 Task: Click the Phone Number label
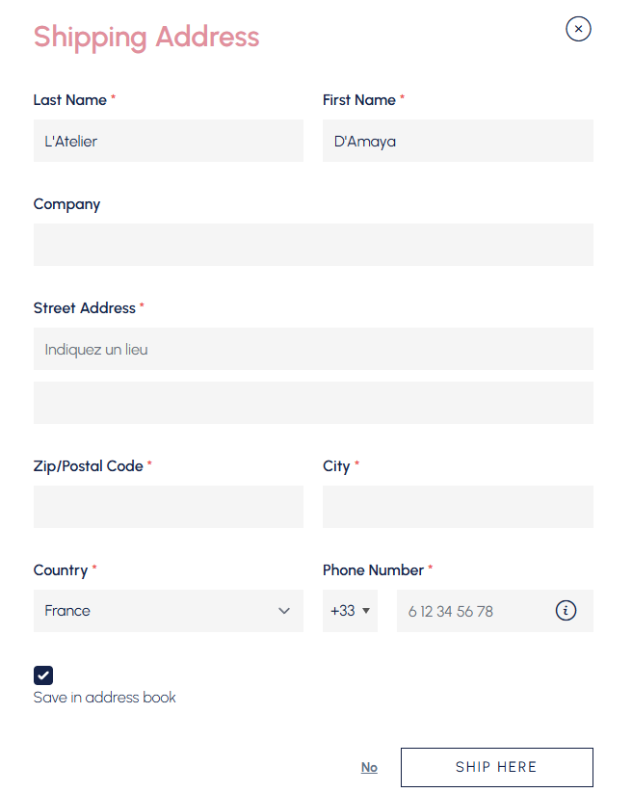click(x=373, y=570)
